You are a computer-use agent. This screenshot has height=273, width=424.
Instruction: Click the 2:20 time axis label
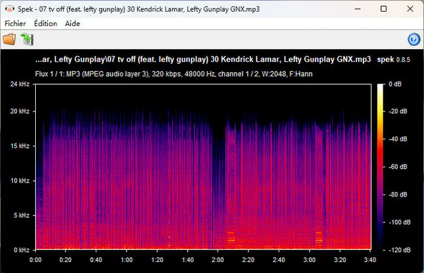click(x=248, y=260)
